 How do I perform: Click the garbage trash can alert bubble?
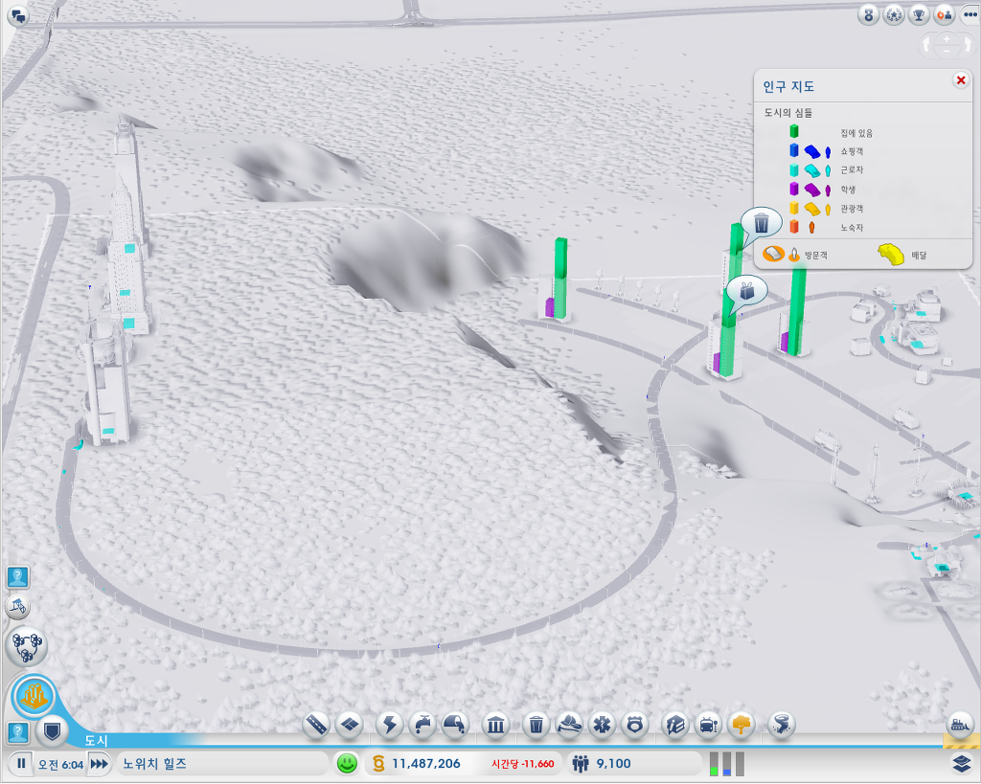761,223
